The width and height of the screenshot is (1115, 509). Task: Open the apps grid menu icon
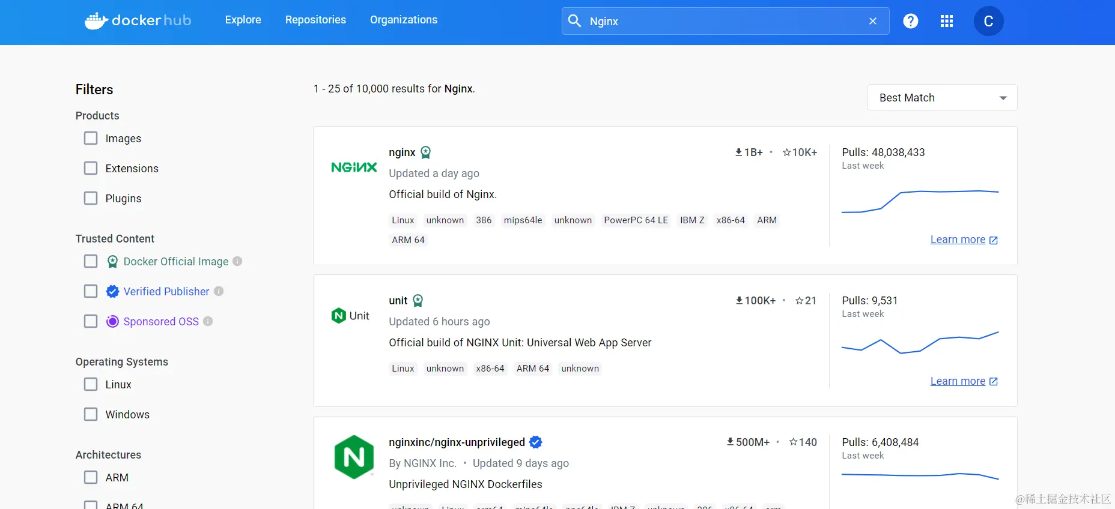click(947, 21)
